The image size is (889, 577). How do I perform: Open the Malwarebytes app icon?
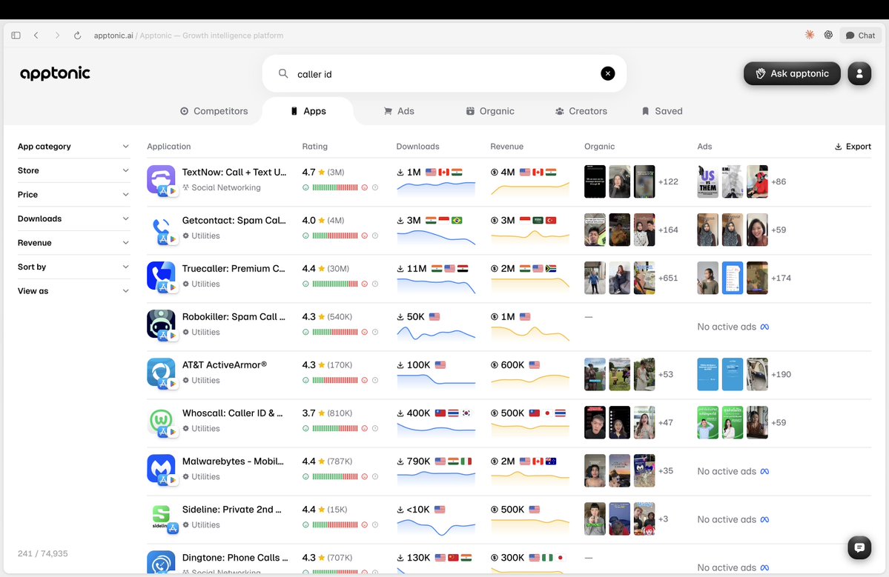[x=161, y=469]
